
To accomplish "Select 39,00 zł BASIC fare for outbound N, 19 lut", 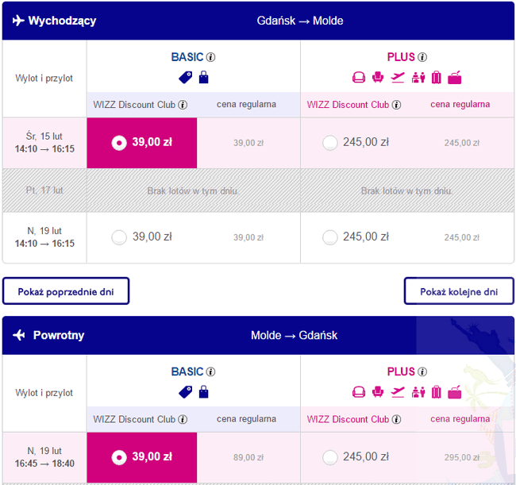I will [x=119, y=237].
